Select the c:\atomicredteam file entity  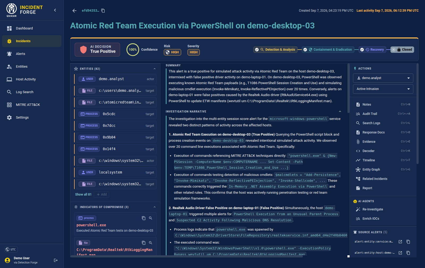click(116, 102)
